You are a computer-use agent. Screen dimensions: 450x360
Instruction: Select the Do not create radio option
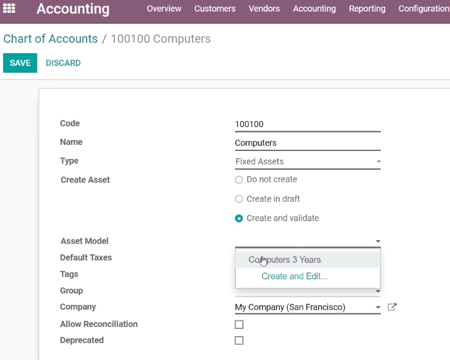pos(239,180)
